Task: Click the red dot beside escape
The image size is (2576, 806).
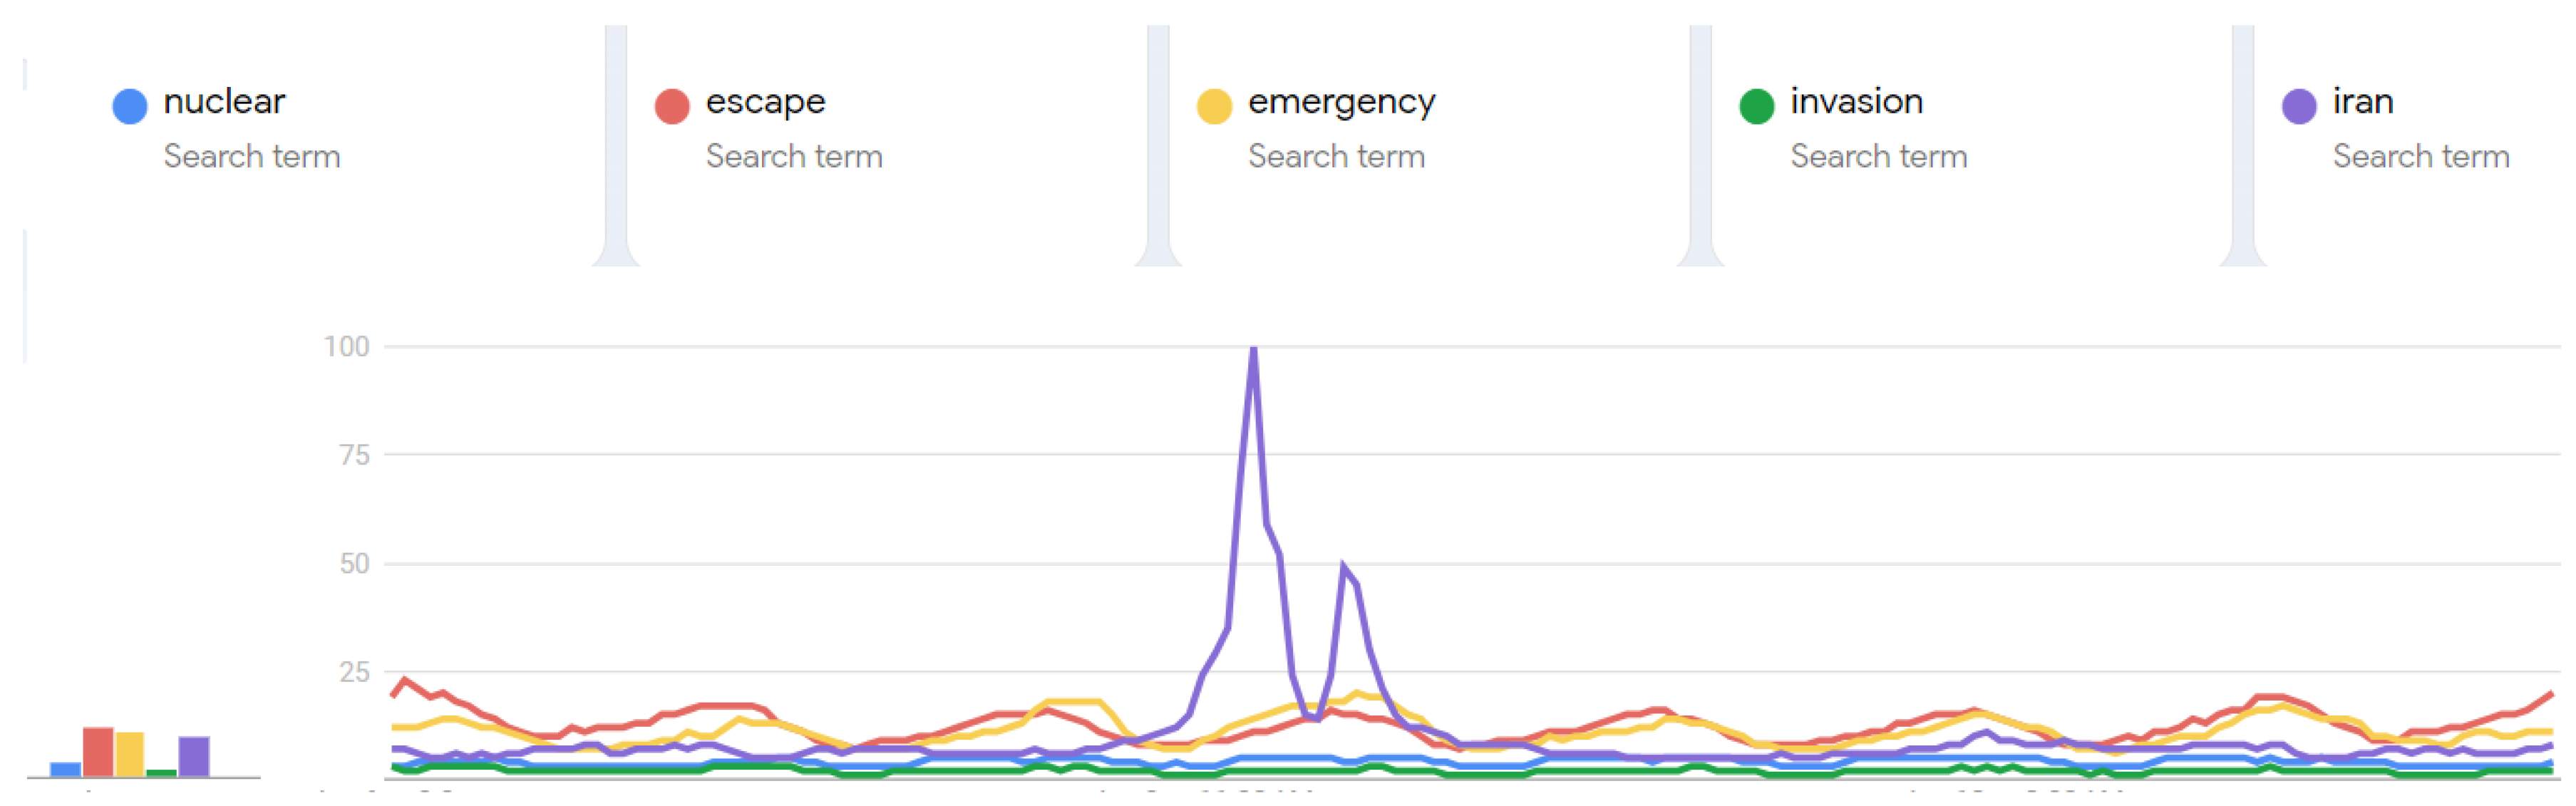Action: [672, 106]
